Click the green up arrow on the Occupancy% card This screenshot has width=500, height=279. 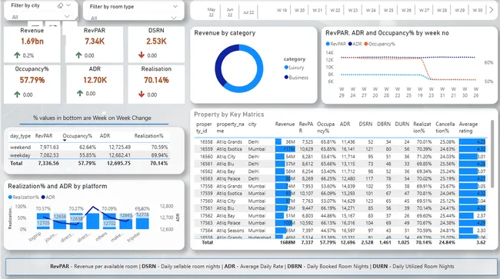17,95
